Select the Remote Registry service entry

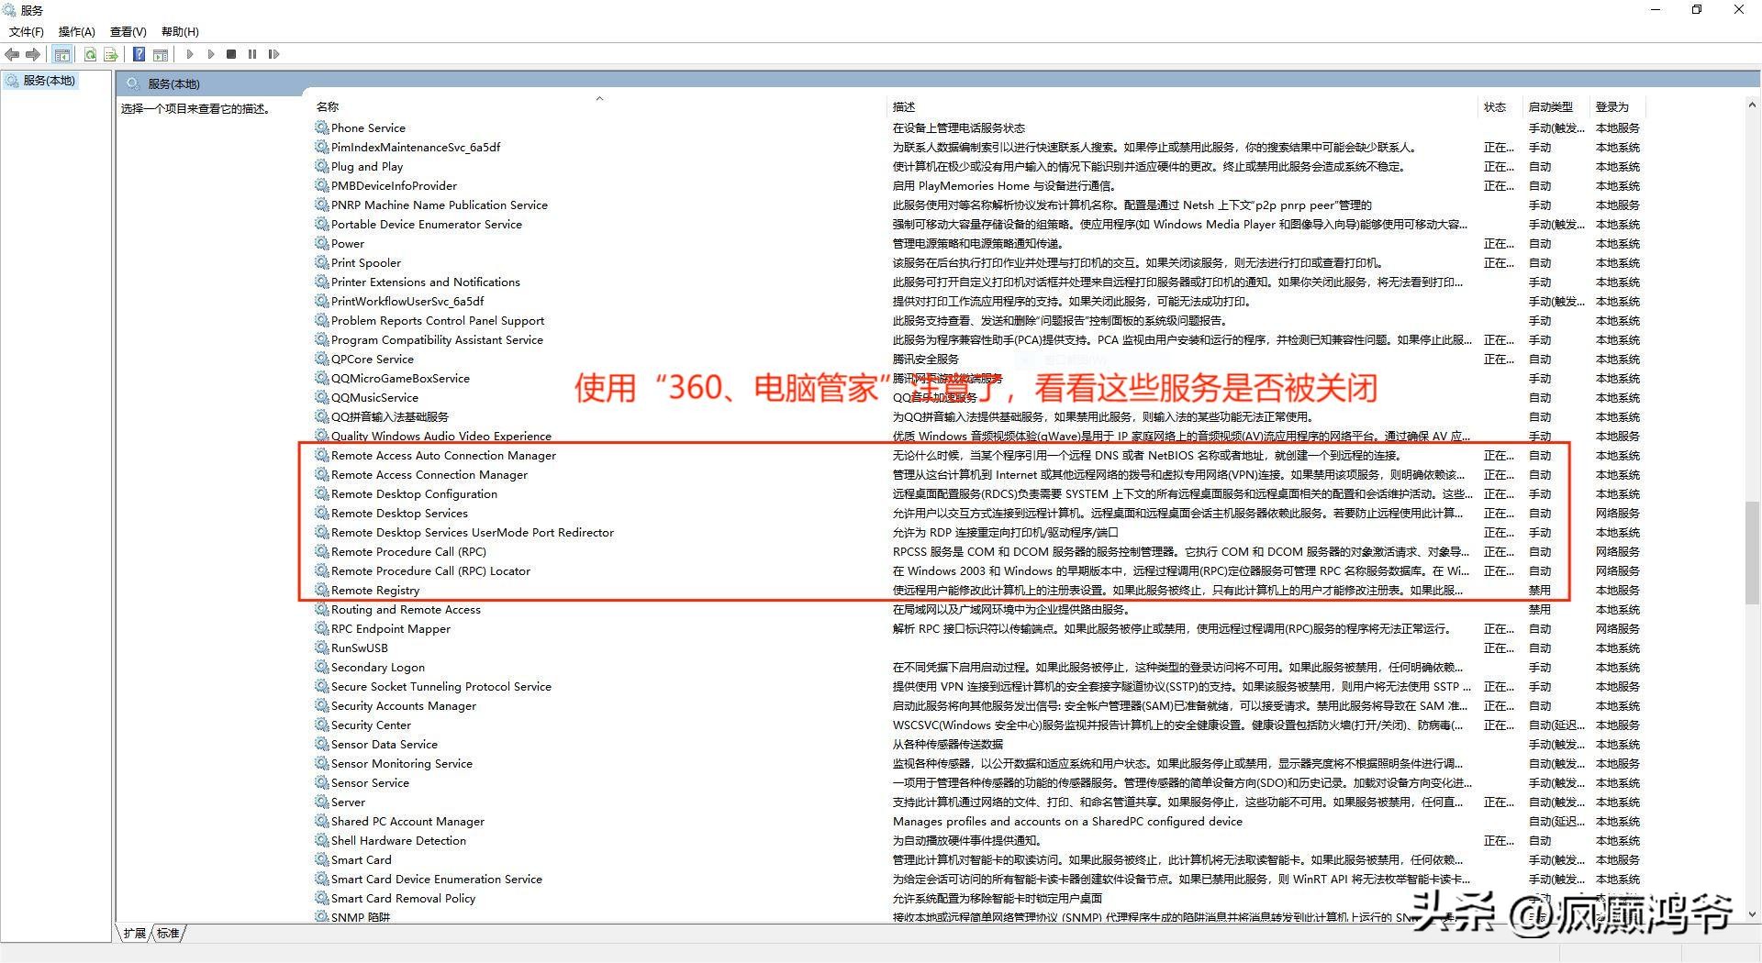coord(375,590)
